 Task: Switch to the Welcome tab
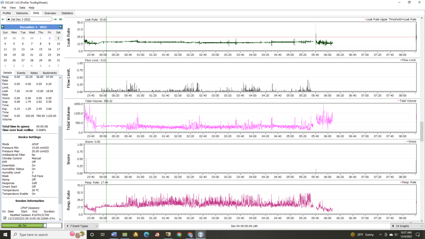tap(22, 13)
